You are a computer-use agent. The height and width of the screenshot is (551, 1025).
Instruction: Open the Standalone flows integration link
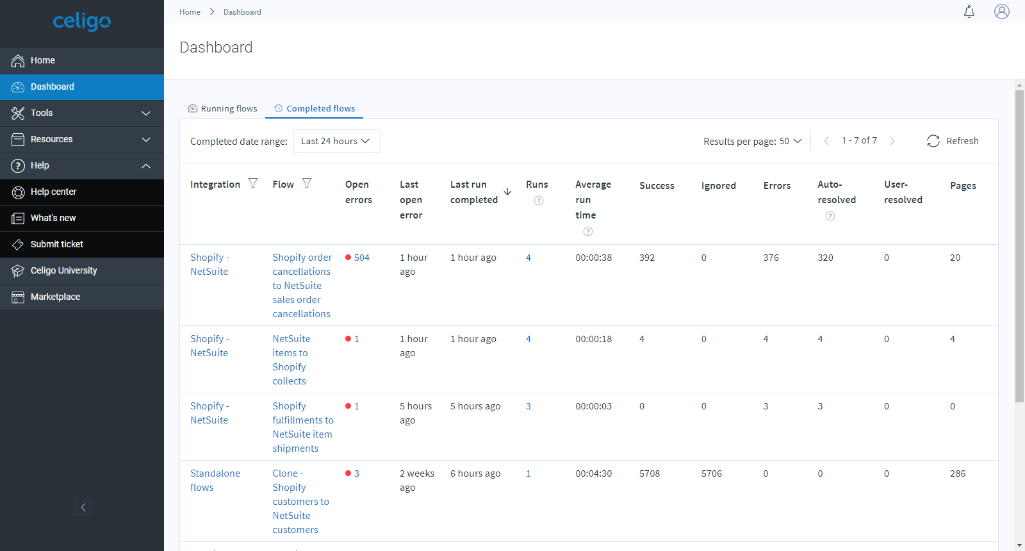pyautogui.click(x=215, y=481)
